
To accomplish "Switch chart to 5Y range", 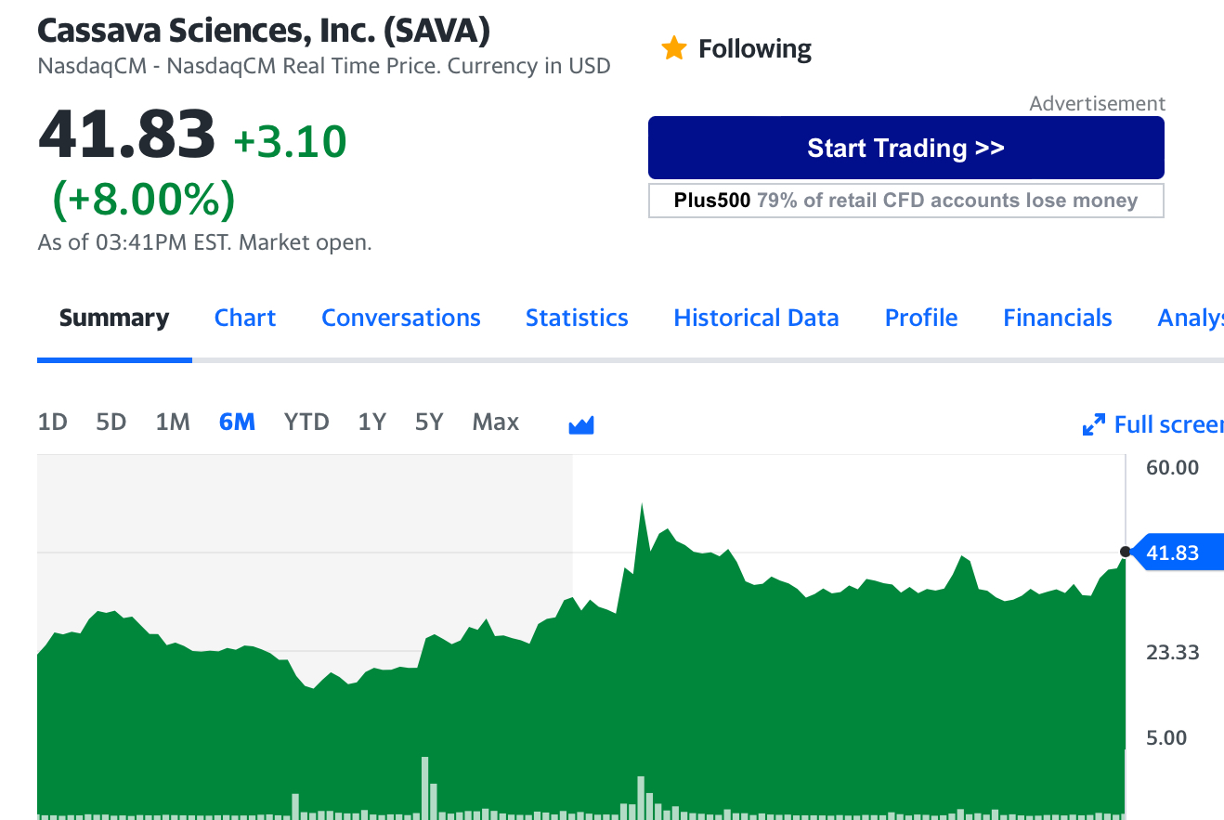I will pyautogui.click(x=429, y=423).
